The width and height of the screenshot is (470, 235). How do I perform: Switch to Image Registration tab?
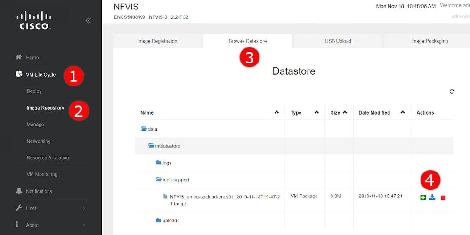pos(157,41)
